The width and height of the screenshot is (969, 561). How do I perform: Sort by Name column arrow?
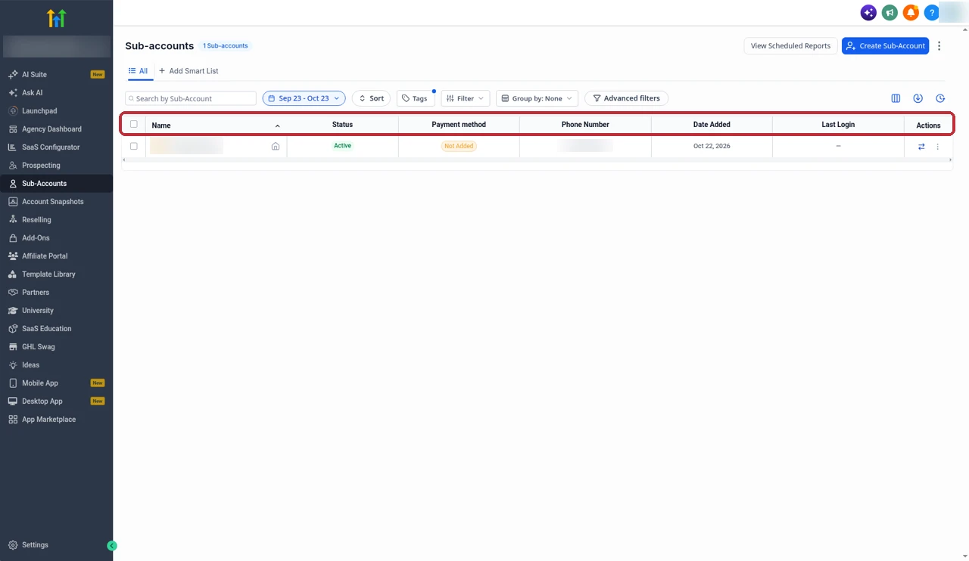(x=277, y=126)
